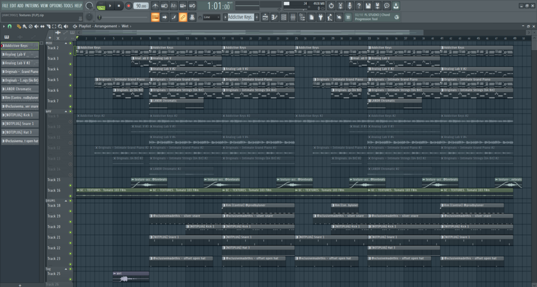Open the Playlist options arrow menu

[4, 26]
